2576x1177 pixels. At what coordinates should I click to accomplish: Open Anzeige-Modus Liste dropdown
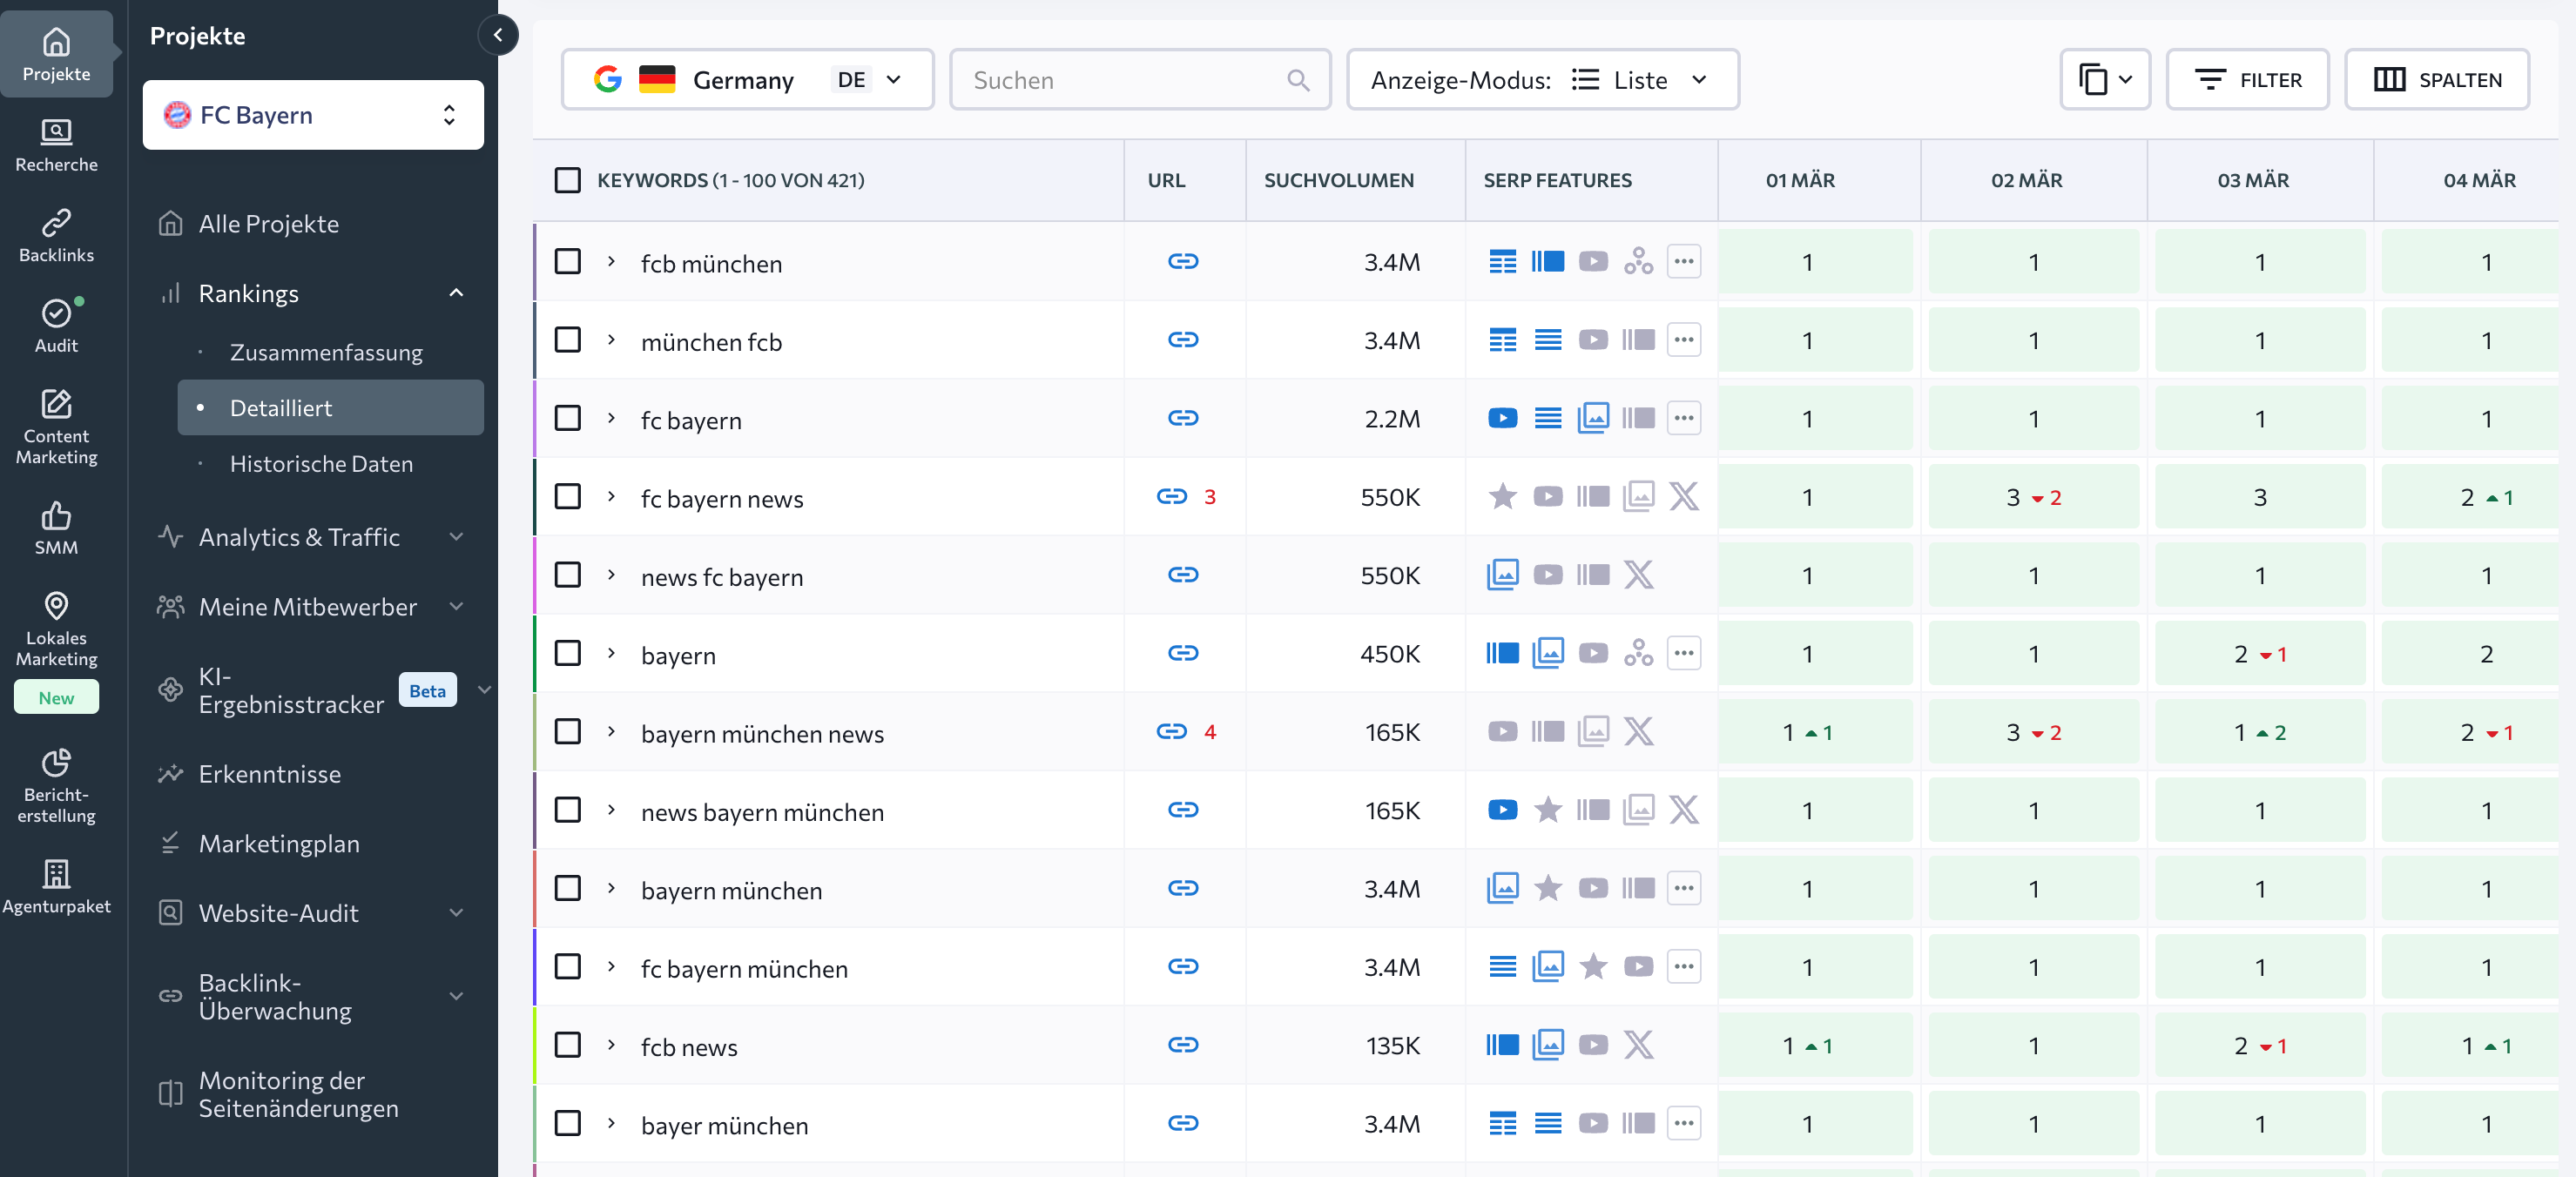[x=1541, y=80]
